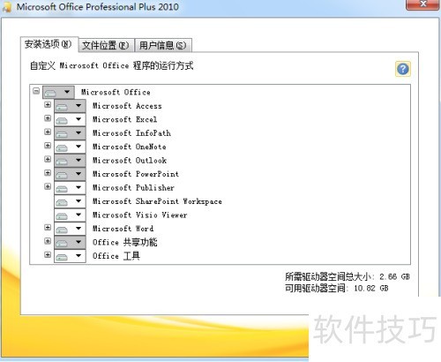This screenshot has width=441, height=362.
Task: Click the 所需驱动器空间总大小 2.66 GB text
Action: point(348,276)
